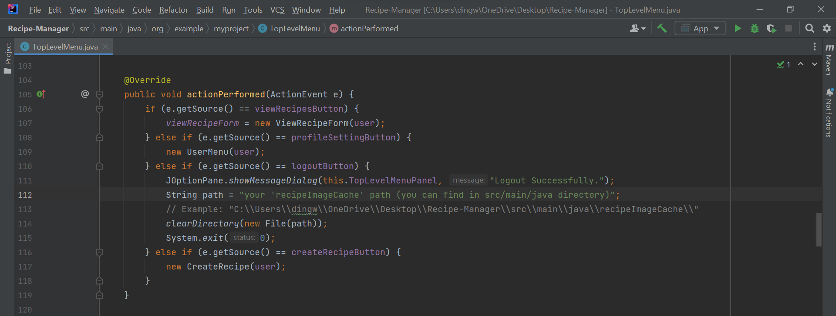Click the TopLevelMenu class icon in breadcrumbs
This screenshot has height=316, width=836.
click(x=263, y=28)
